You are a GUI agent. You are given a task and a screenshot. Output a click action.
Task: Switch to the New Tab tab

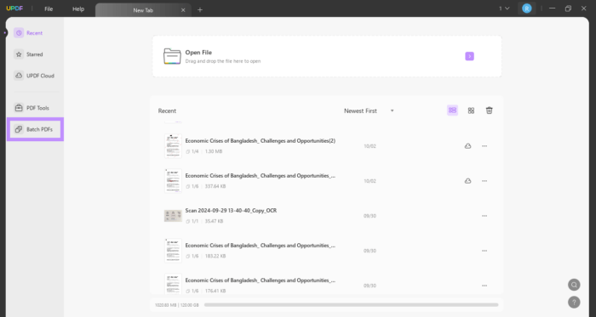pyautogui.click(x=143, y=10)
